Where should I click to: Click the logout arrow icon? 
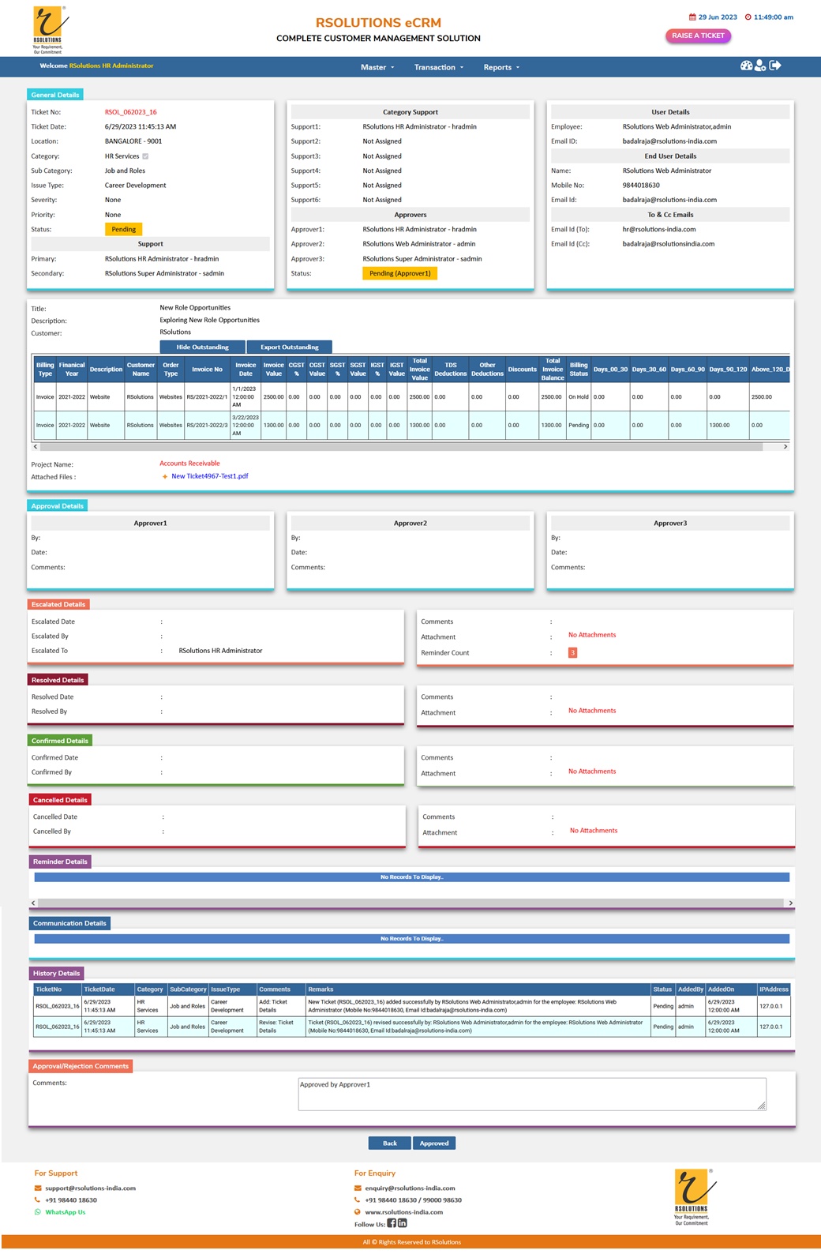775,66
